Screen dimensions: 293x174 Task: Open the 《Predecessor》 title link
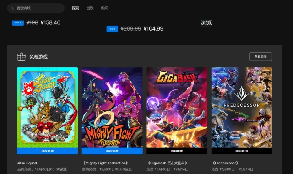point(225,163)
